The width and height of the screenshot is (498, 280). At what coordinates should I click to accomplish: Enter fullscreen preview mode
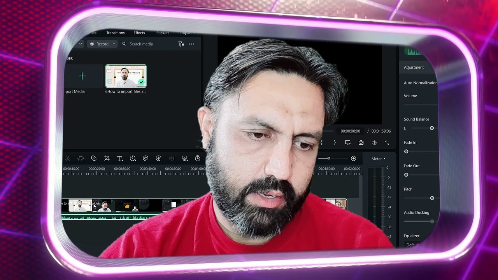[x=387, y=143]
